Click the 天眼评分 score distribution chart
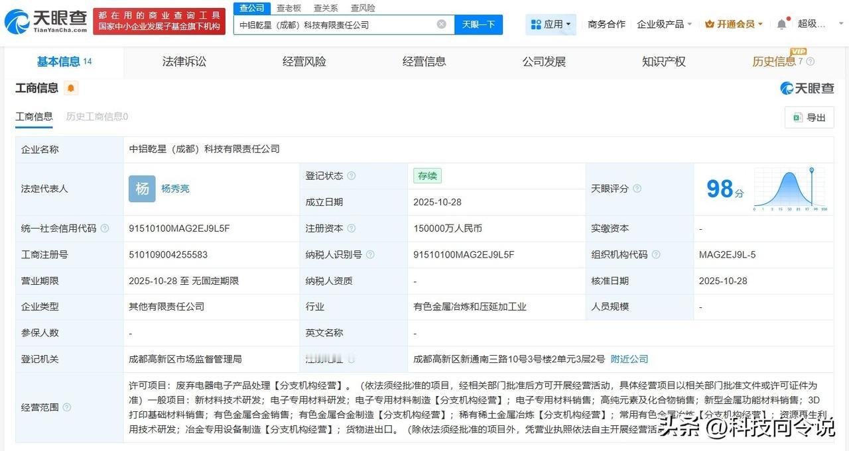Screen dimensions: 849x451 (x=790, y=189)
